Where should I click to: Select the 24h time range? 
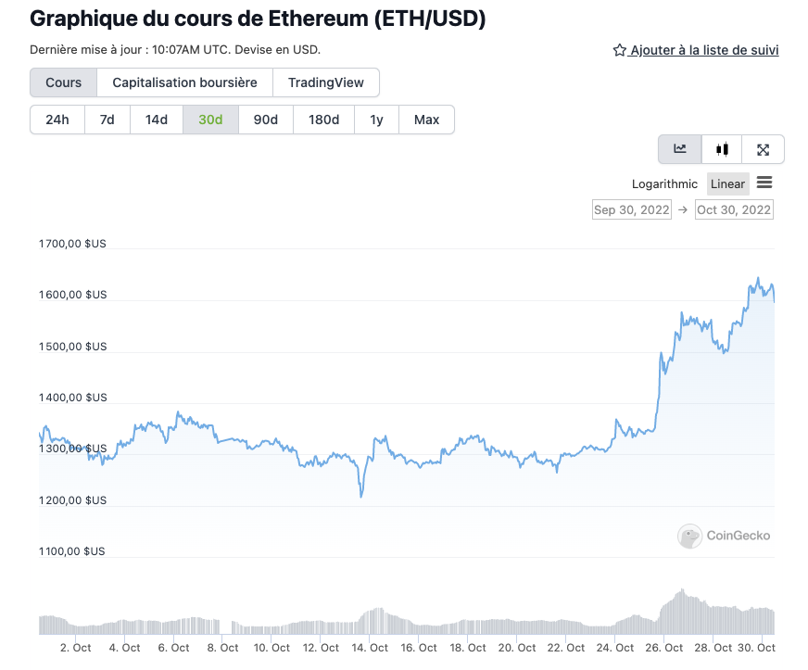tap(57, 120)
